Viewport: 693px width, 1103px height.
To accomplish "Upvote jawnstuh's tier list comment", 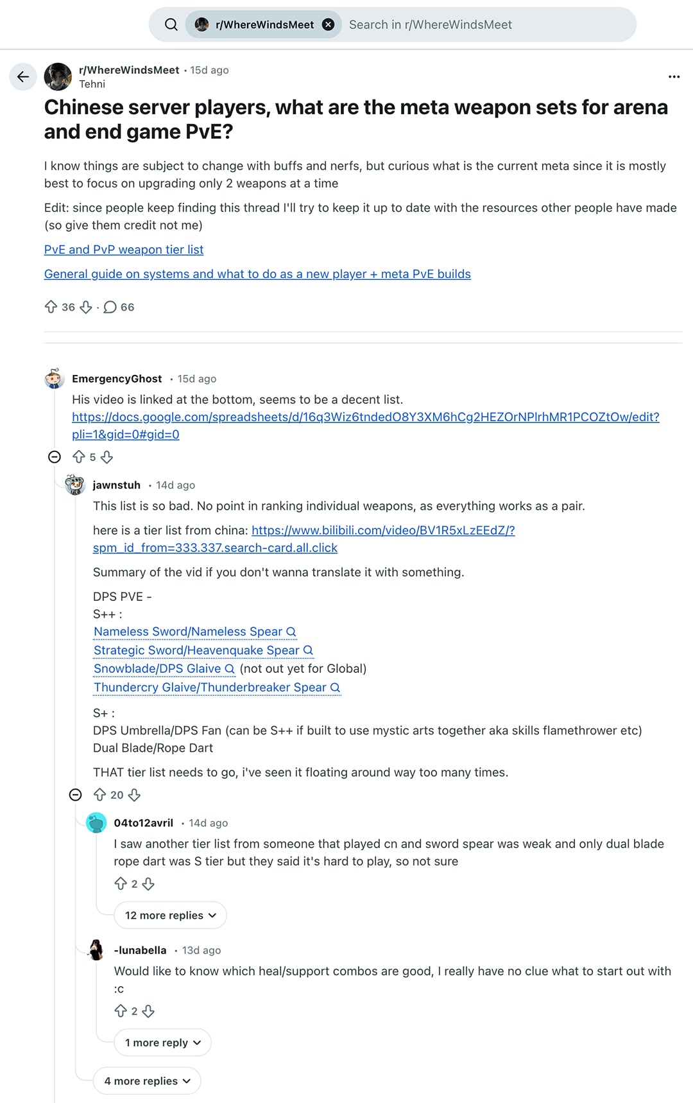I will tap(99, 795).
